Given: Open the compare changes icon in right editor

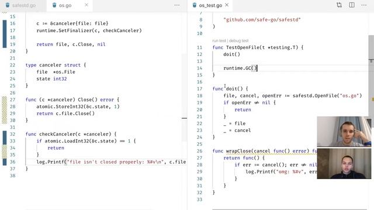Looking at the screenshot, I should [x=339, y=5].
